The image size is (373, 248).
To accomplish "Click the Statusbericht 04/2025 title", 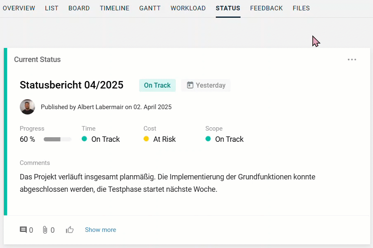I will click(x=71, y=85).
